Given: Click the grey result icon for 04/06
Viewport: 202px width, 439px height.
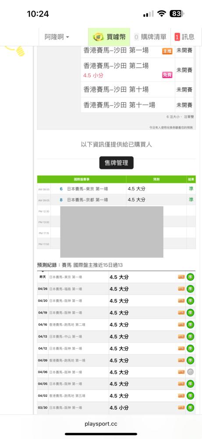Looking at the screenshot, I should pos(190,372).
